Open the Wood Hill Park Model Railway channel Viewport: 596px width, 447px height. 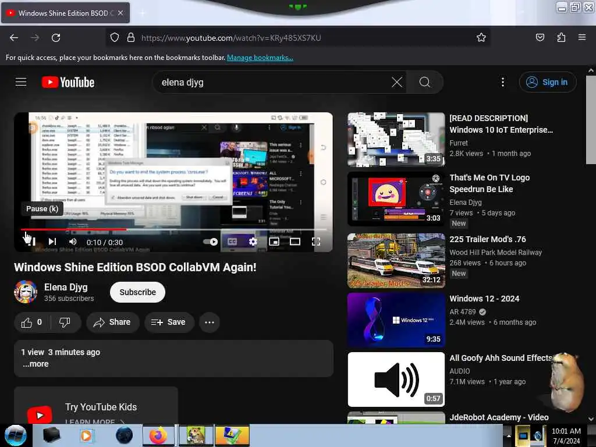click(x=495, y=253)
